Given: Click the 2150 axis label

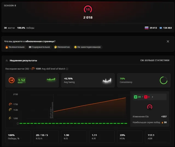Looking at the screenshot, I should click(15, 94).
